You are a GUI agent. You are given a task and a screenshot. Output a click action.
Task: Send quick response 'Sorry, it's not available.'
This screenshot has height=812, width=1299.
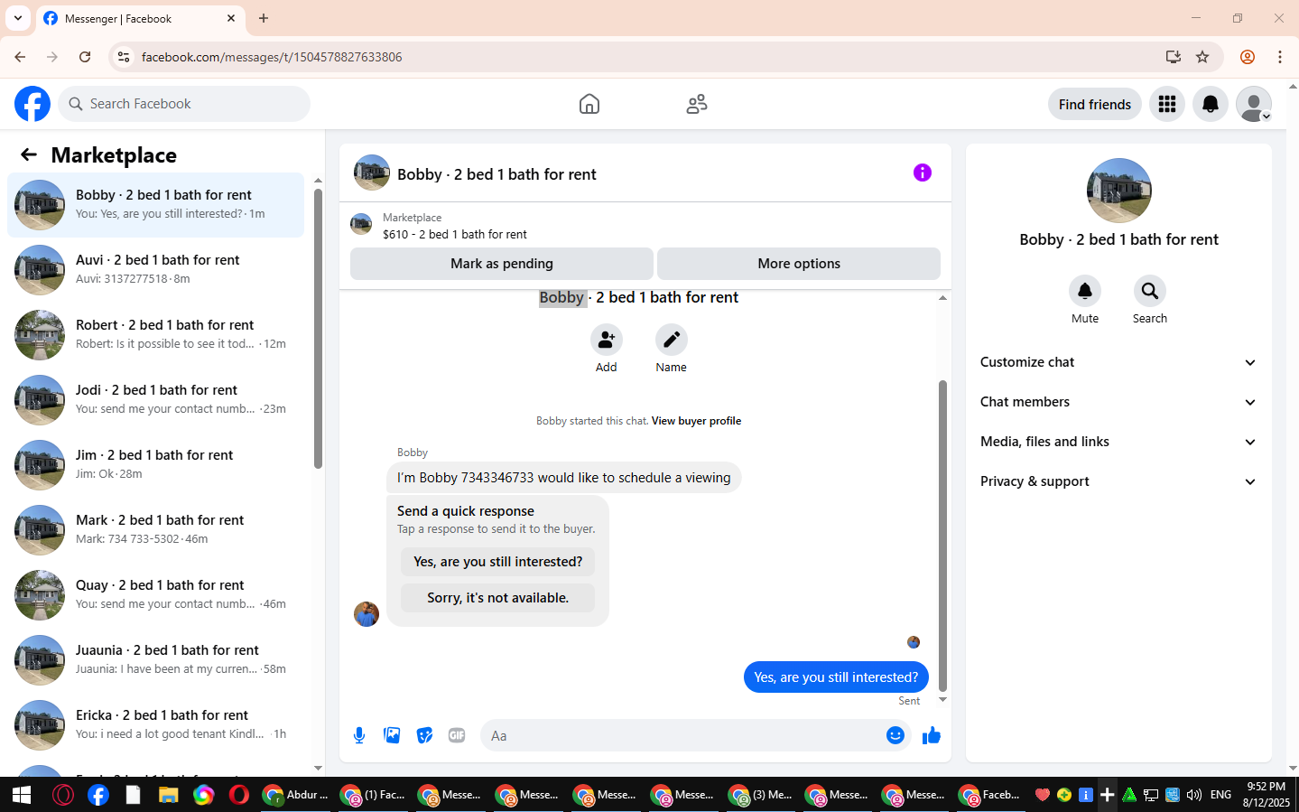[x=498, y=598]
